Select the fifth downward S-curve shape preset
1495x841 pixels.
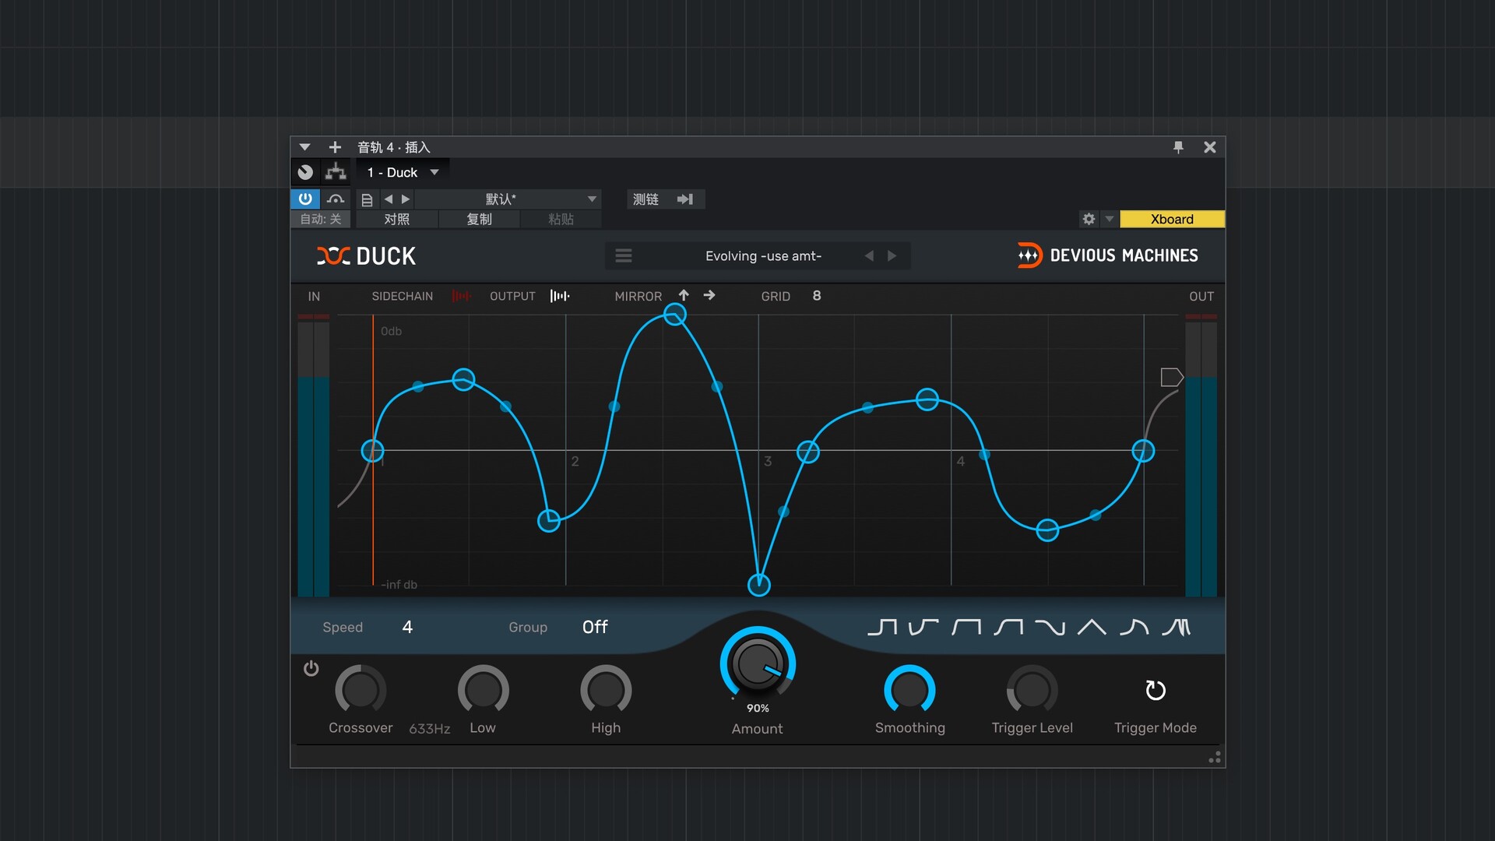coord(1050,627)
